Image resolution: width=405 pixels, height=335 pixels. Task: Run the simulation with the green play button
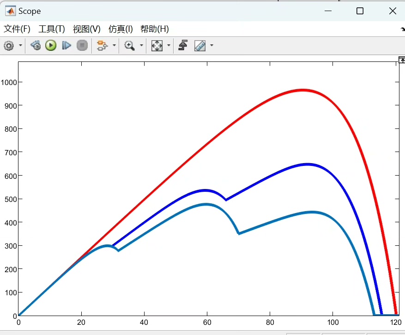pos(51,45)
